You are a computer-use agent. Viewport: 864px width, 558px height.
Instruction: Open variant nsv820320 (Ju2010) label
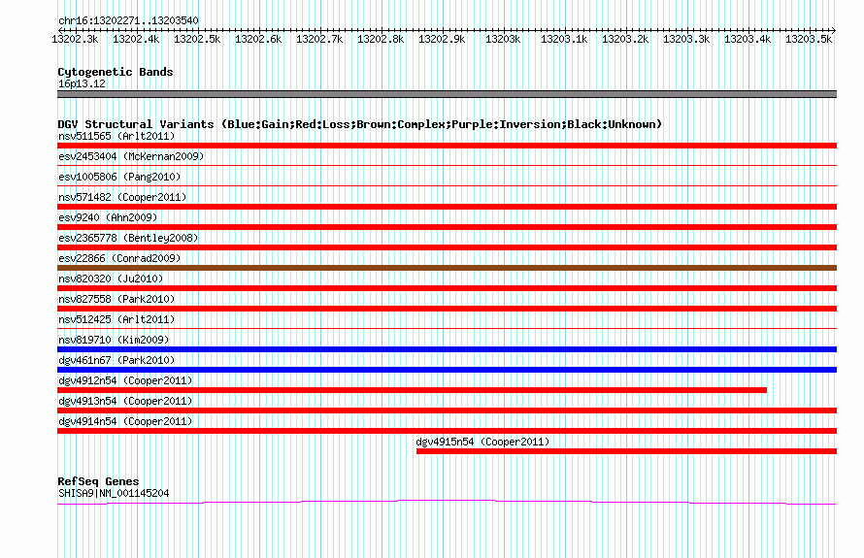(x=111, y=279)
